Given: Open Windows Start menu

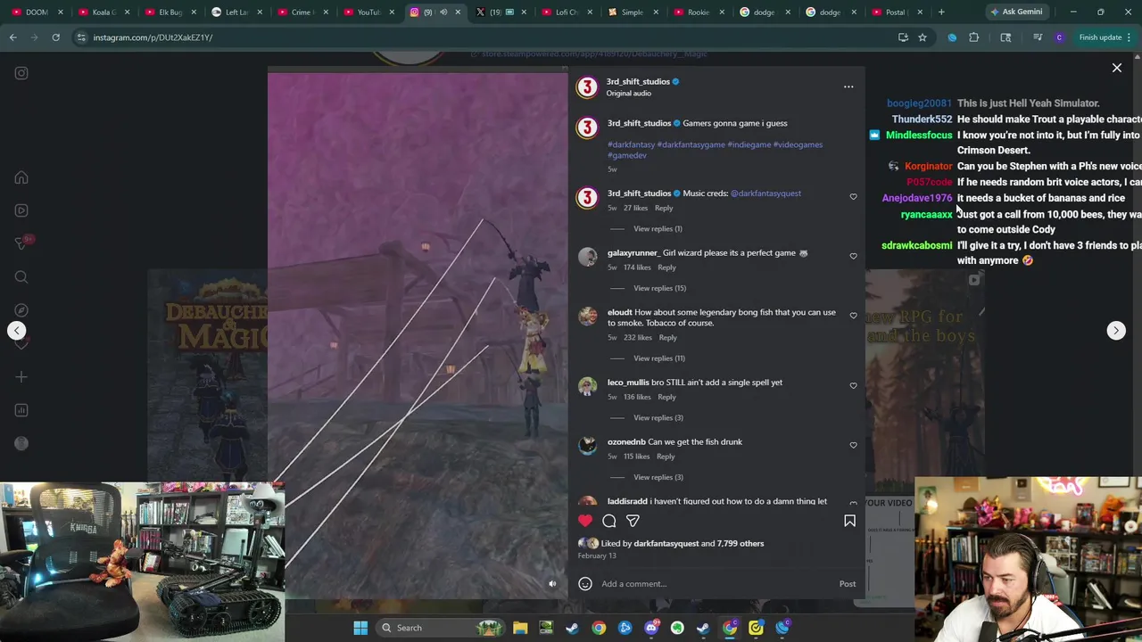Looking at the screenshot, I should pos(360,628).
